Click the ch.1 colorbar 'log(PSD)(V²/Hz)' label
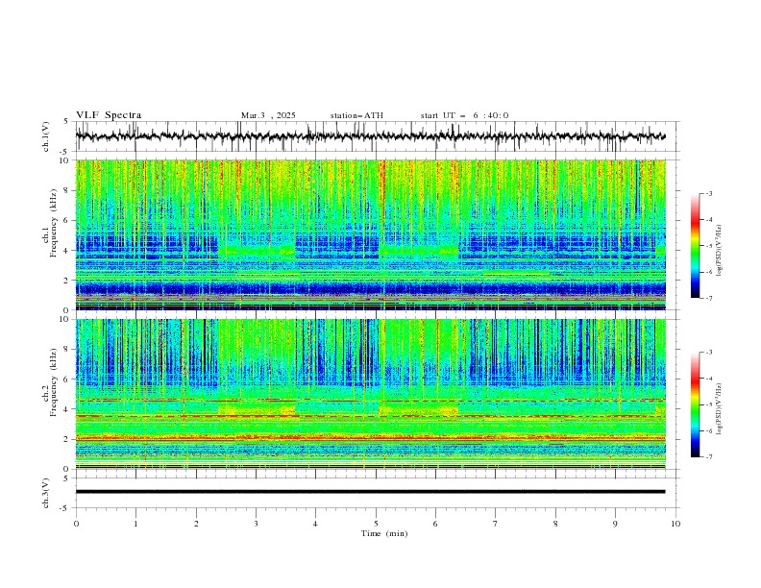The width and height of the screenshot is (761, 588). tap(720, 251)
